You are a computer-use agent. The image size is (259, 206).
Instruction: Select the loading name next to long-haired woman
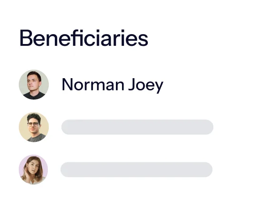(137, 169)
